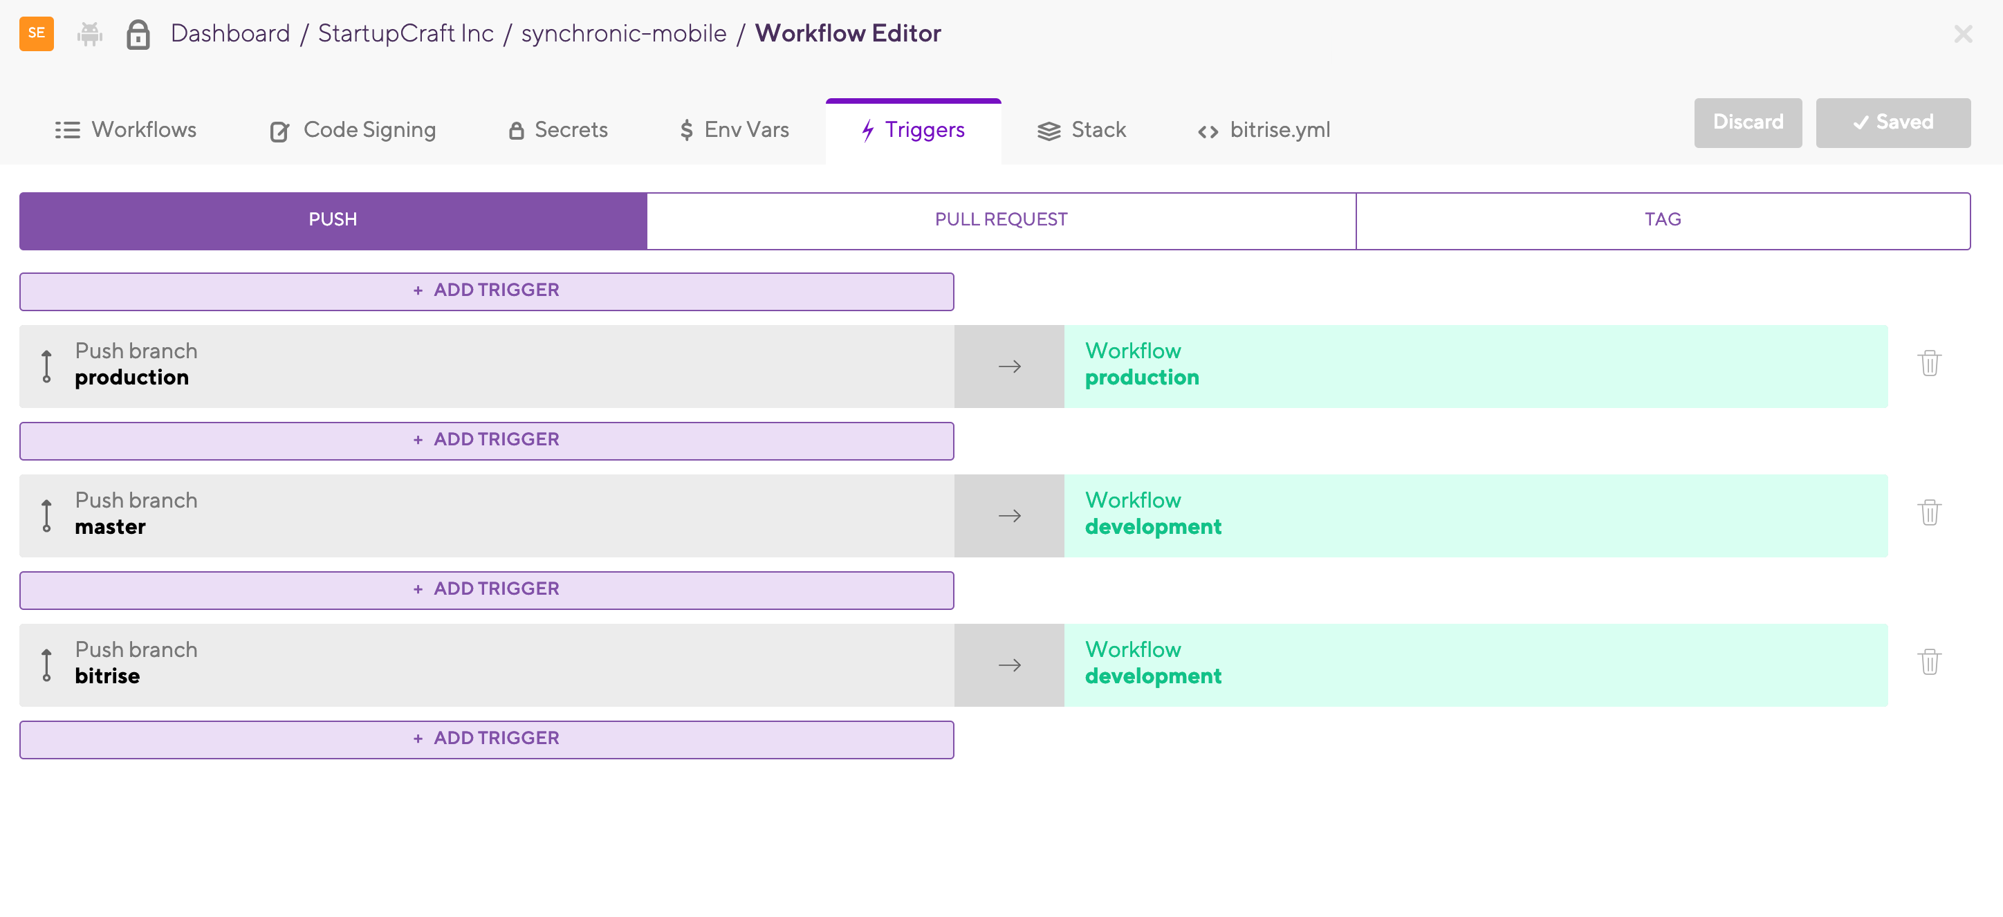Click the Saved button
2003x917 pixels.
(x=1892, y=122)
